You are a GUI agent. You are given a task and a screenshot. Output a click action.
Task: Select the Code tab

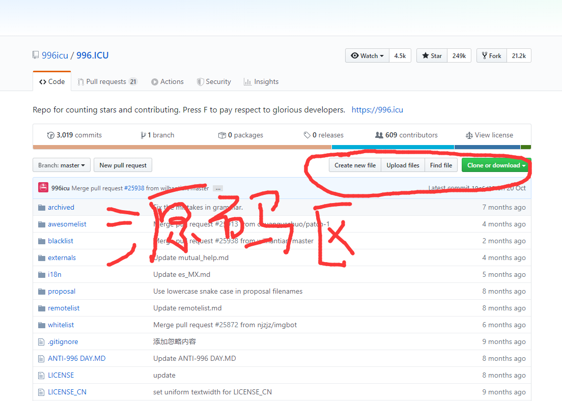point(52,82)
